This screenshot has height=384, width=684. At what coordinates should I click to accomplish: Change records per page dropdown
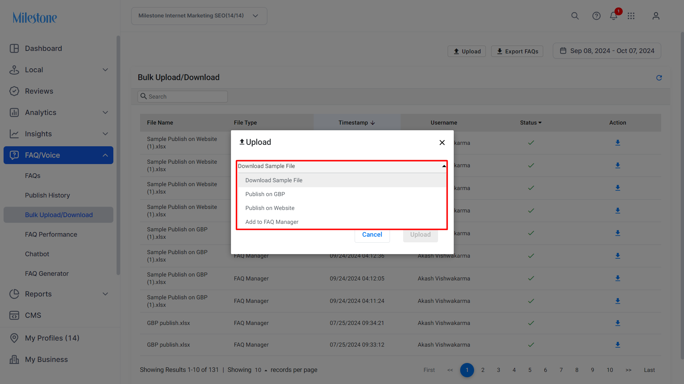(261, 370)
